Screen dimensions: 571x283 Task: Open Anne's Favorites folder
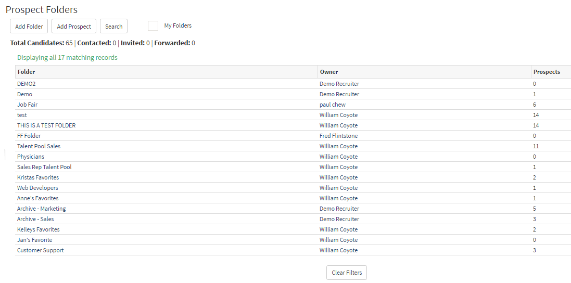click(x=38, y=198)
